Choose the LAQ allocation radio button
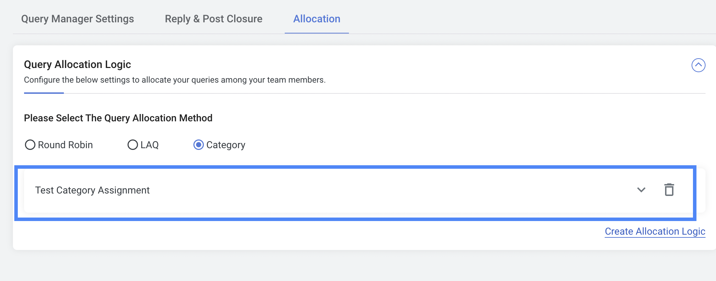The height and width of the screenshot is (281, 716). tap(133, 145)
